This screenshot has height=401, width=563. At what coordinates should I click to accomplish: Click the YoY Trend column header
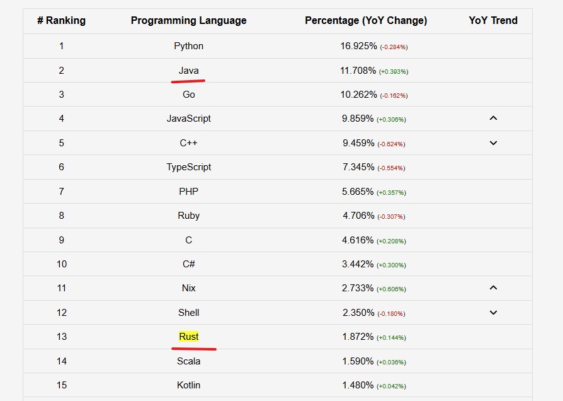point(493,21)
